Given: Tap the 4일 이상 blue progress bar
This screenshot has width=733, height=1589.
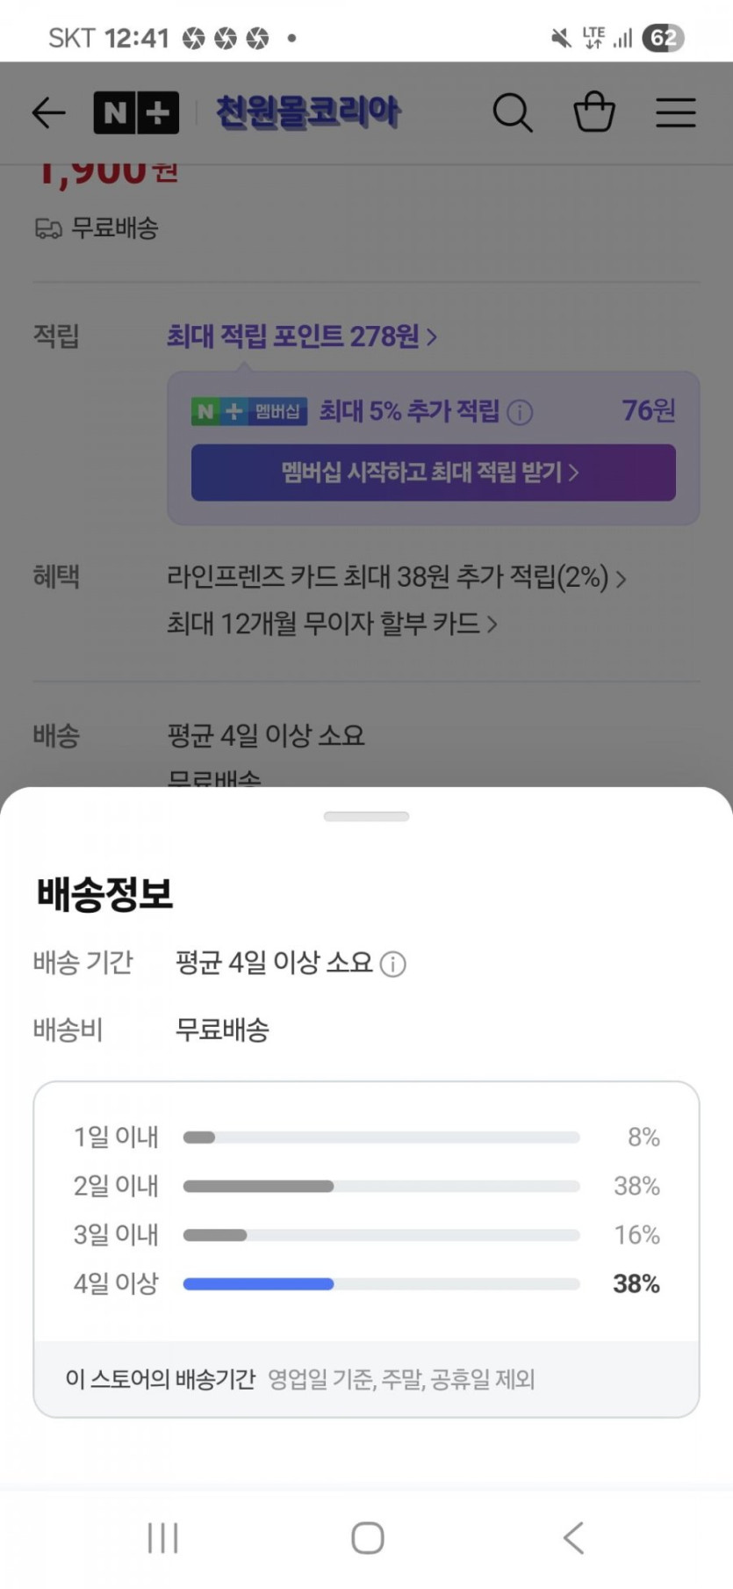Looking at the screenshot, I should [258, 1283].
